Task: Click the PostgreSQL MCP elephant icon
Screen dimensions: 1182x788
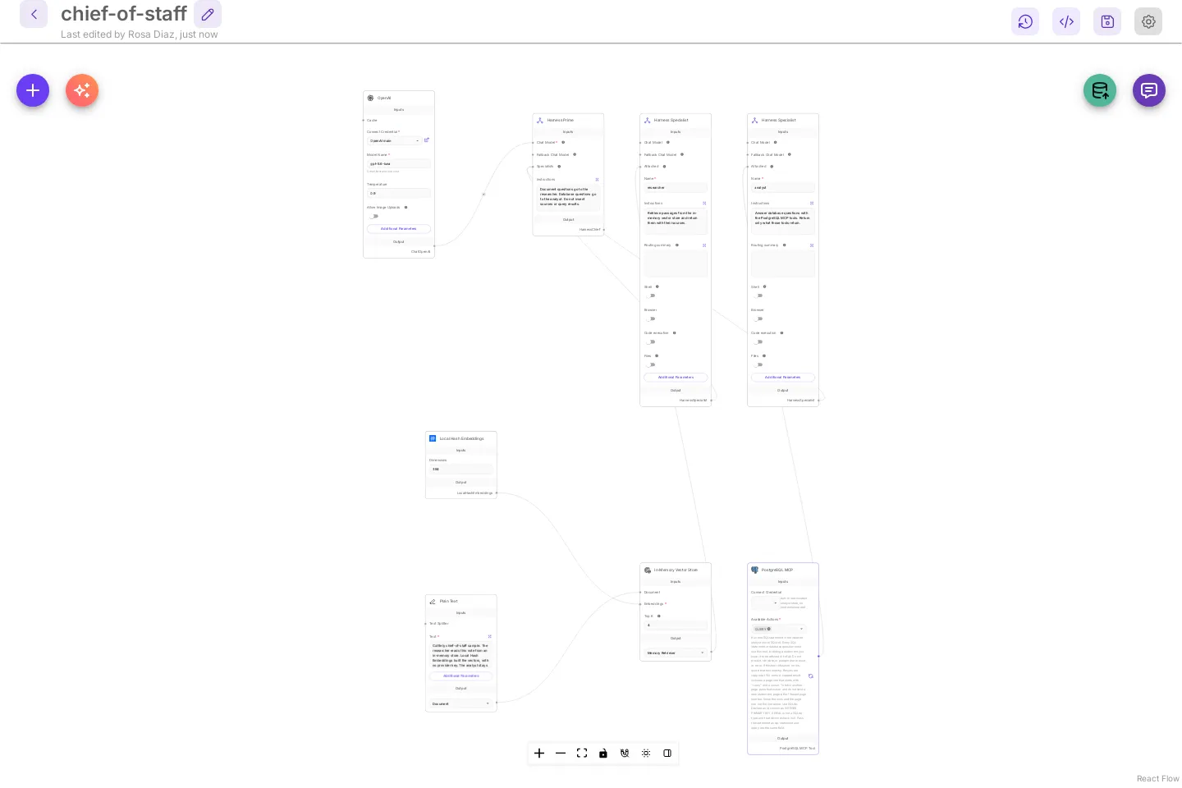Action: [x=755, y=570]
